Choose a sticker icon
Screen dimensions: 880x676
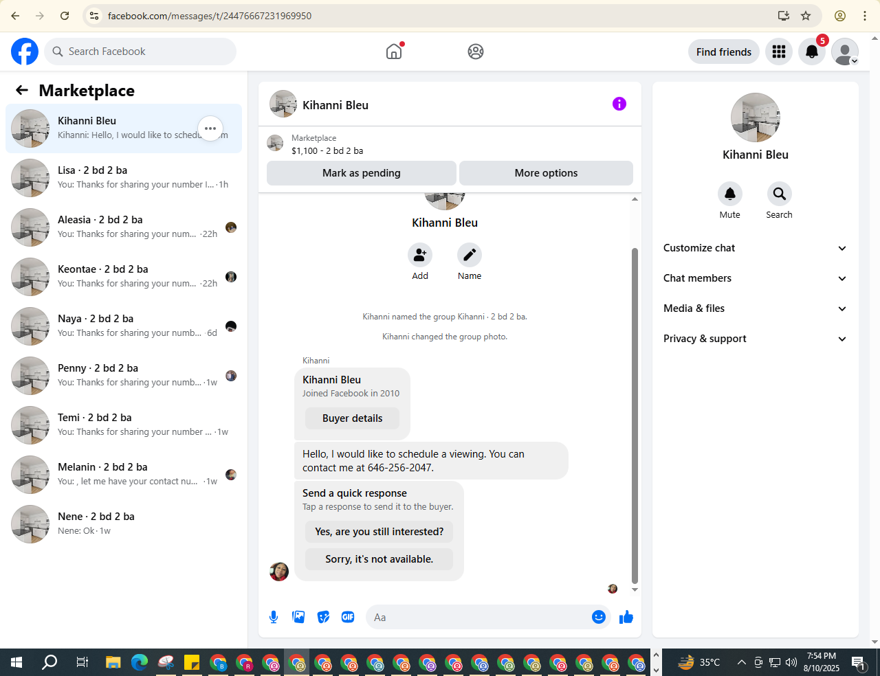pyautogui.click(x=323, y=617)
